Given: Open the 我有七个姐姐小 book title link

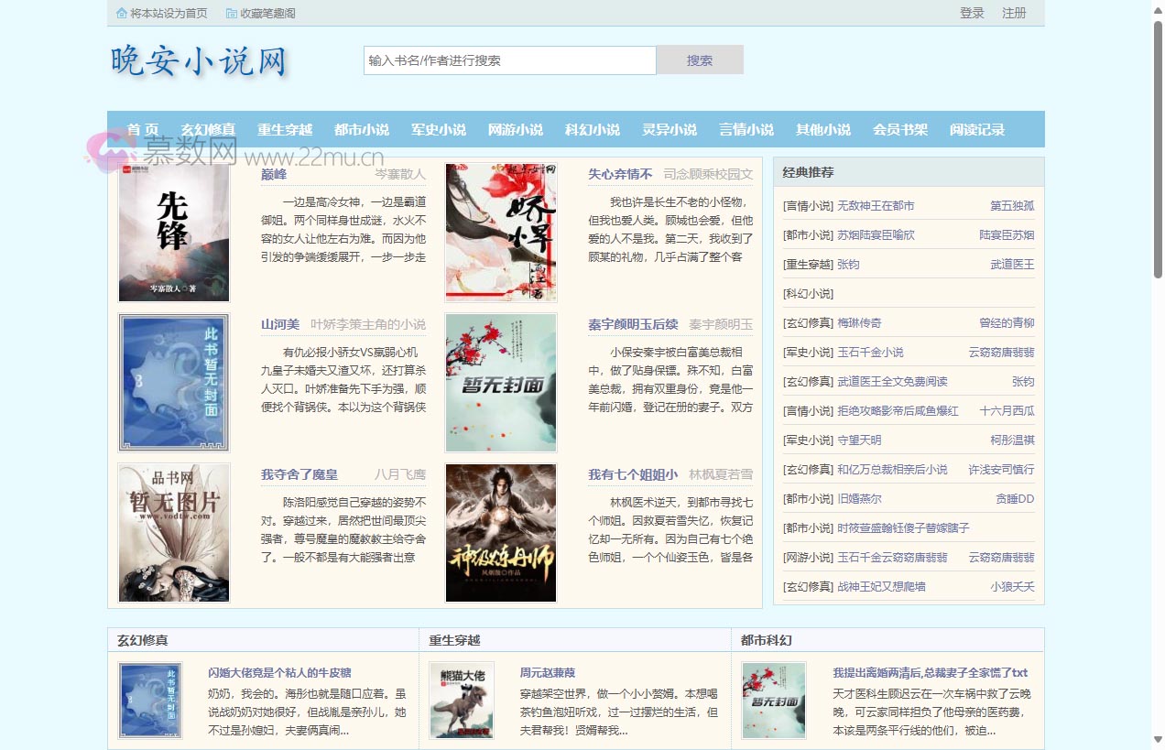Looking at the screenshot, I should (633, 474).
